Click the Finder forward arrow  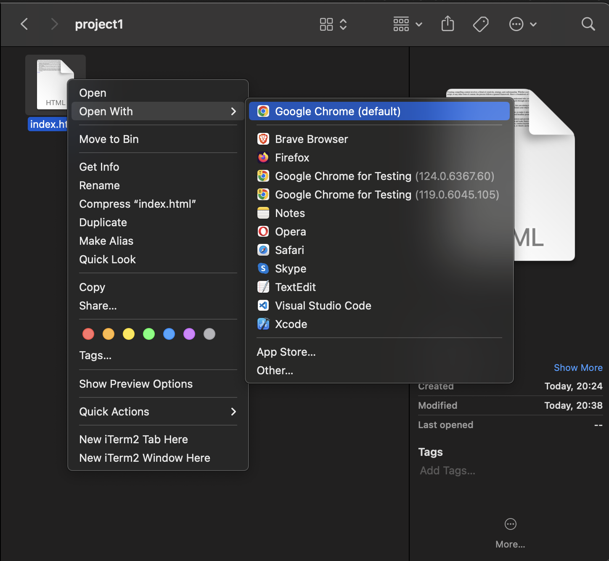(x=54, y=24)
